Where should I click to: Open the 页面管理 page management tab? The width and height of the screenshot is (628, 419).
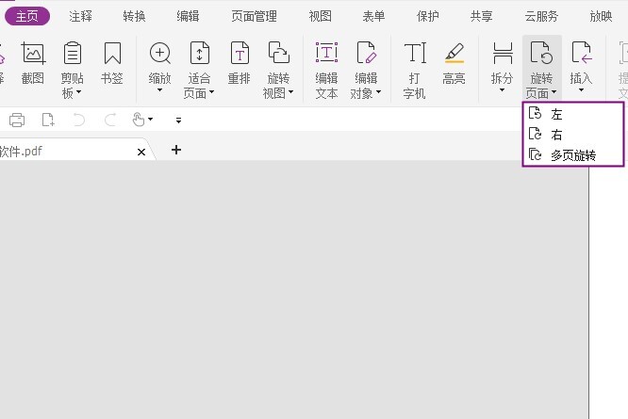254,16
